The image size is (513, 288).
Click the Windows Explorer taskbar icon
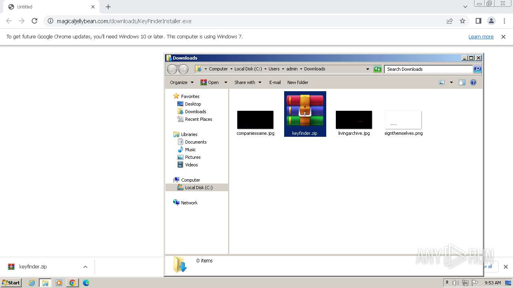click(45, 283)
